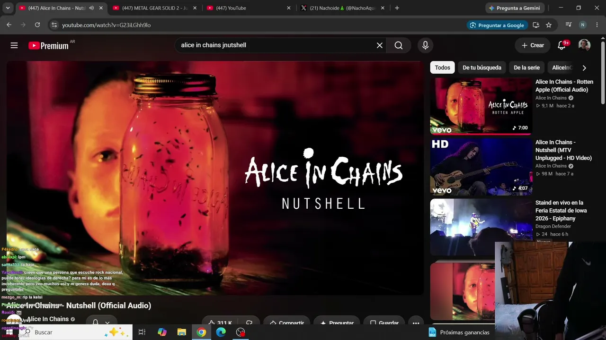Start voice search with the microphone
This screenshot has width=606, height=340.
click(x=425, y=45)
